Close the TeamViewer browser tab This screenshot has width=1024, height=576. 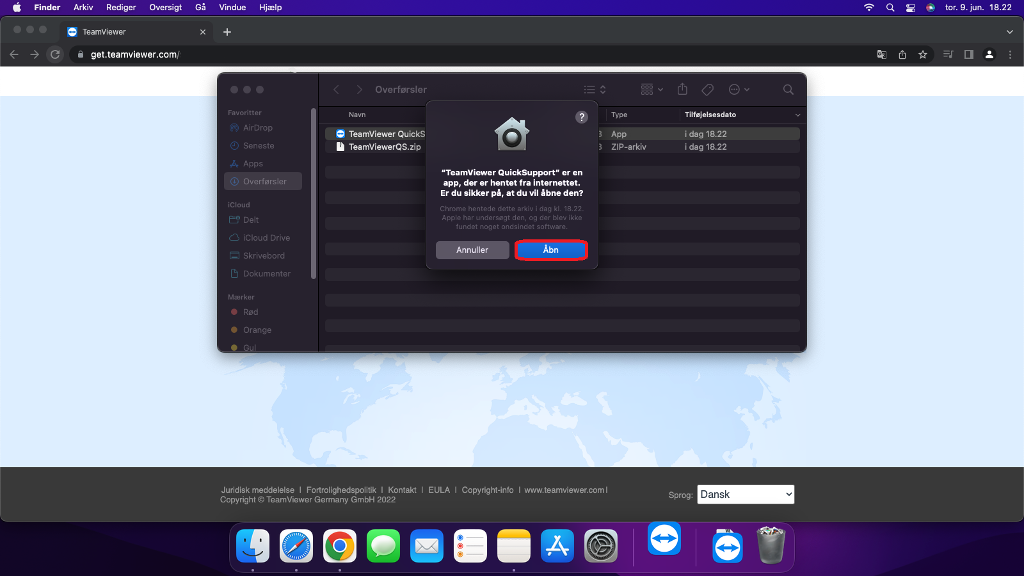203,32
